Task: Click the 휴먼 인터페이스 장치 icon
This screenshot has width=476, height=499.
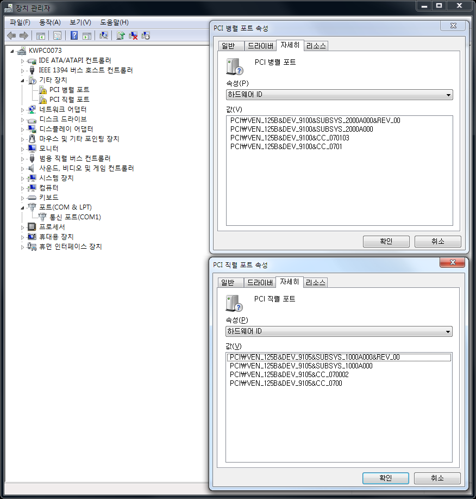Action: click(32, 247)
